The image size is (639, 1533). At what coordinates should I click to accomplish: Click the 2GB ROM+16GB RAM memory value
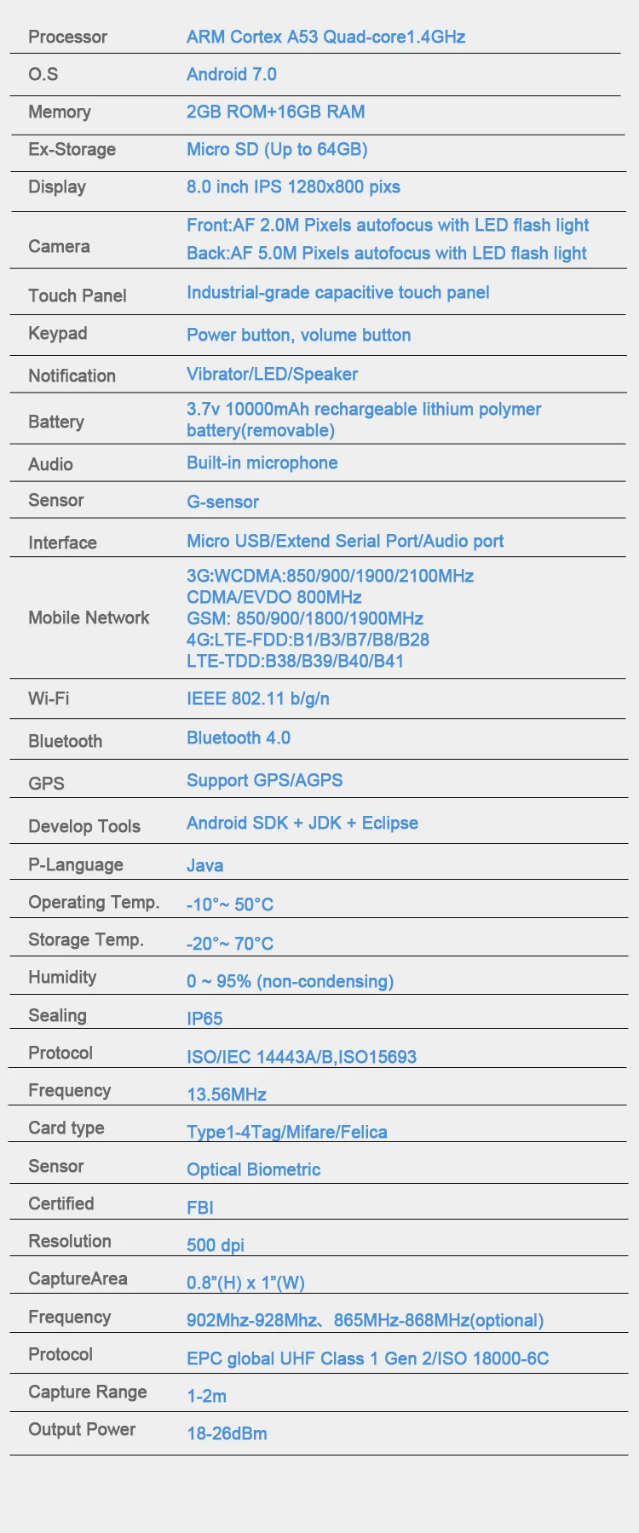275,112
